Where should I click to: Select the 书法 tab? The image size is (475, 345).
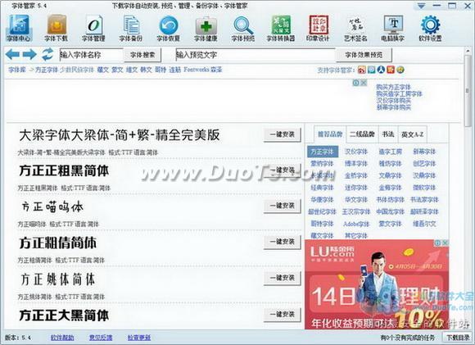tap(388, 134)
